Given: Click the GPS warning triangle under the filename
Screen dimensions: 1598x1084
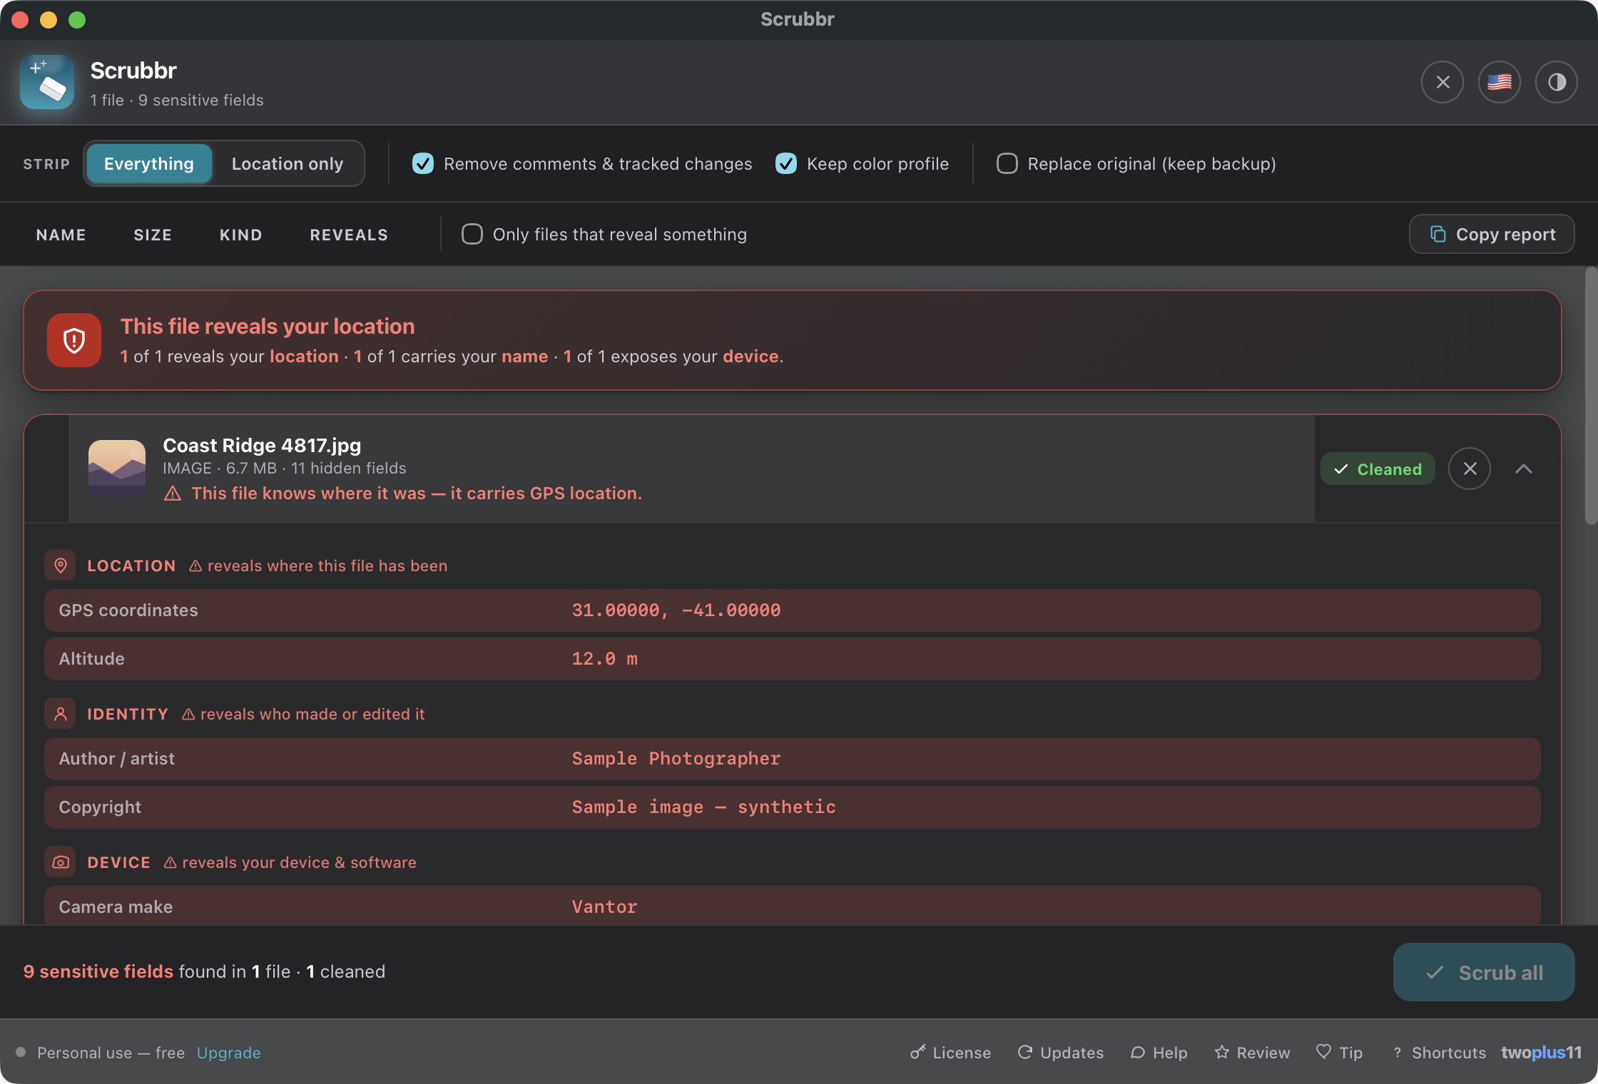Looking at the screenshot, I should [173, 494].
